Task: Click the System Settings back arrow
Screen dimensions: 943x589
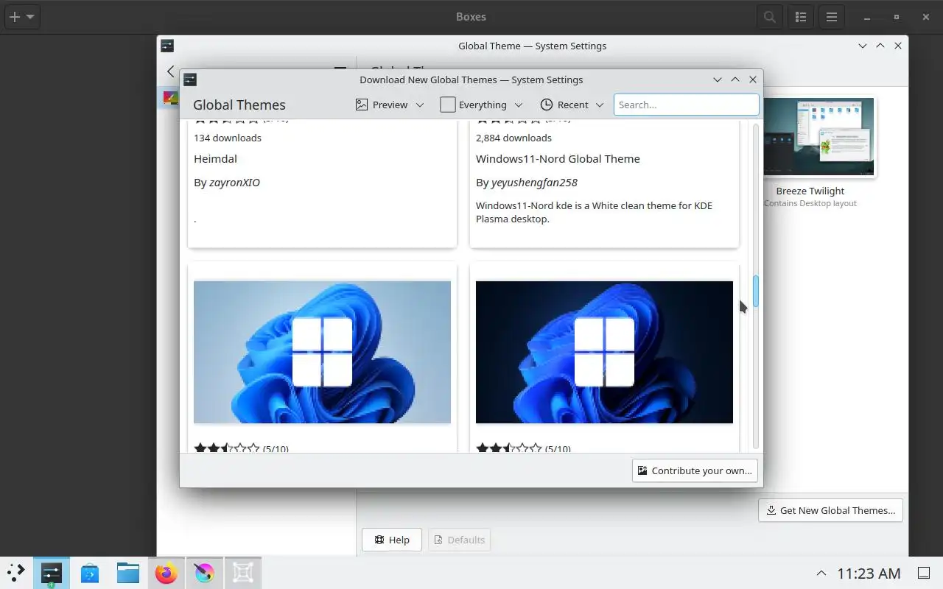Action: click(x=170, y=71)
